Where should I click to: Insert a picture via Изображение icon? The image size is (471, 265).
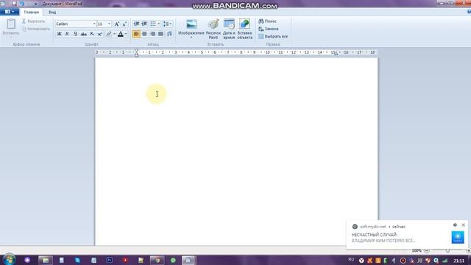(x=191, y=24)
